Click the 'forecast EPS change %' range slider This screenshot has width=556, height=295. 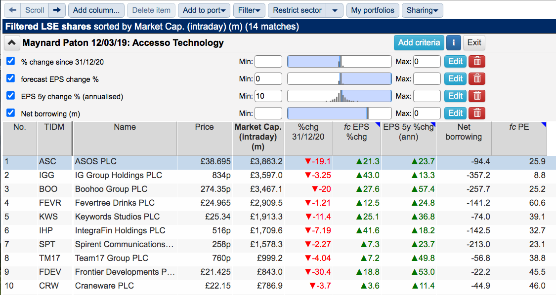tap(340, 78)
